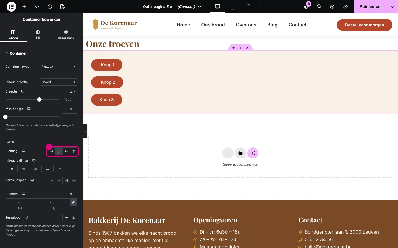Switch to desktop device view
Viewport: 398px width, 248px height.
(x=218, y=7)
